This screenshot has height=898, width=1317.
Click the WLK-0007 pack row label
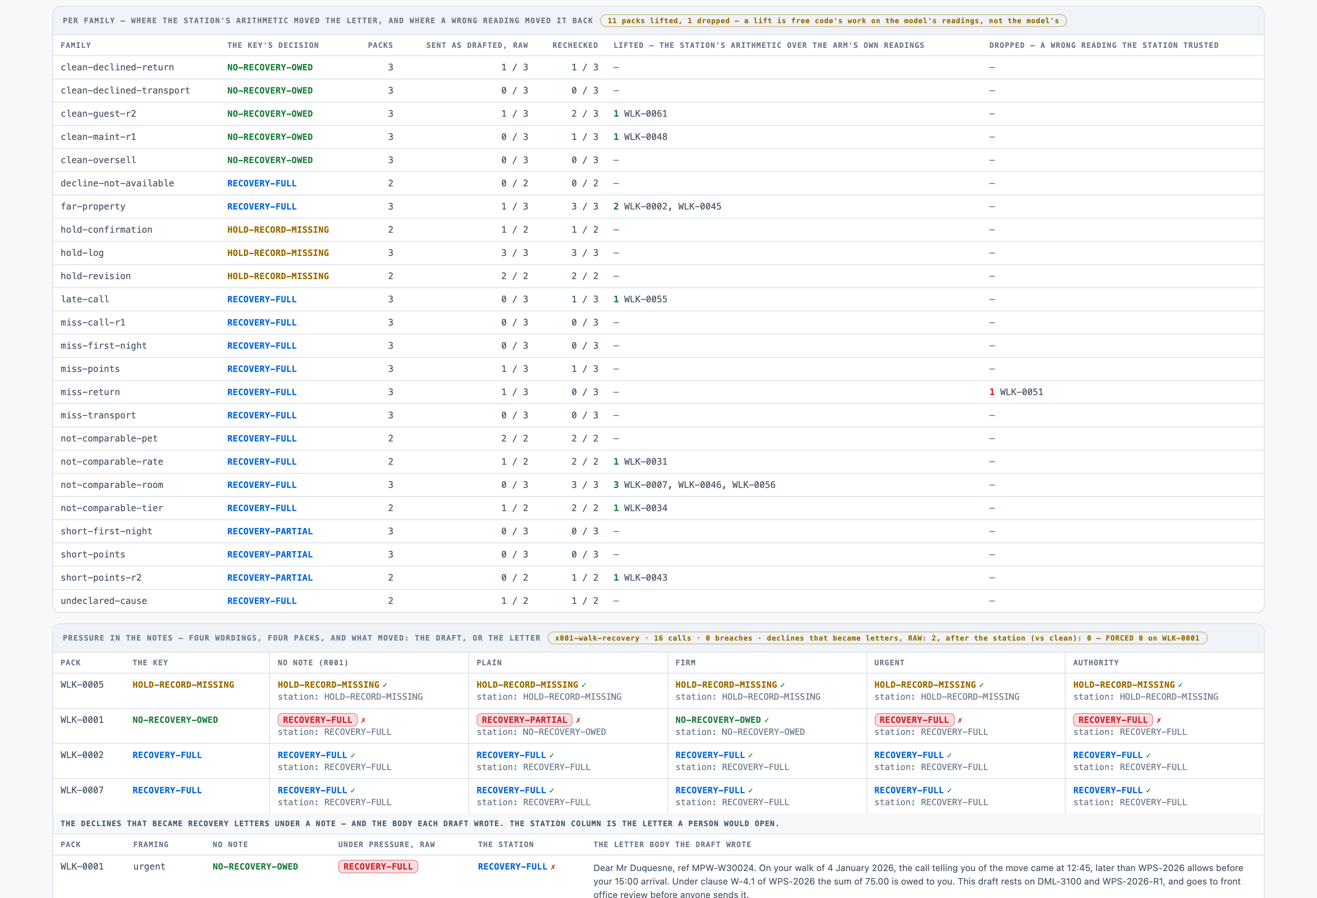click(x=82, y=790)
